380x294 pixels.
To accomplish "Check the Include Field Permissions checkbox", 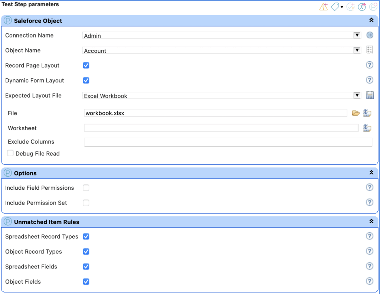I will click(x=86, y=188).
